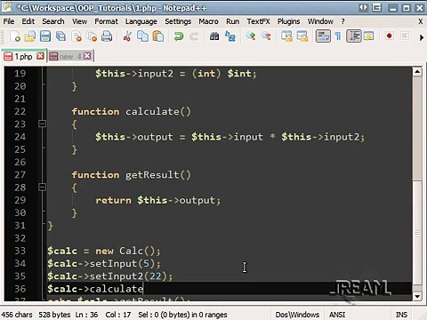The height and width of the screenshot is (320, 427).
Task: Open the user-defined language dialog icon
Action: point(368,36)
